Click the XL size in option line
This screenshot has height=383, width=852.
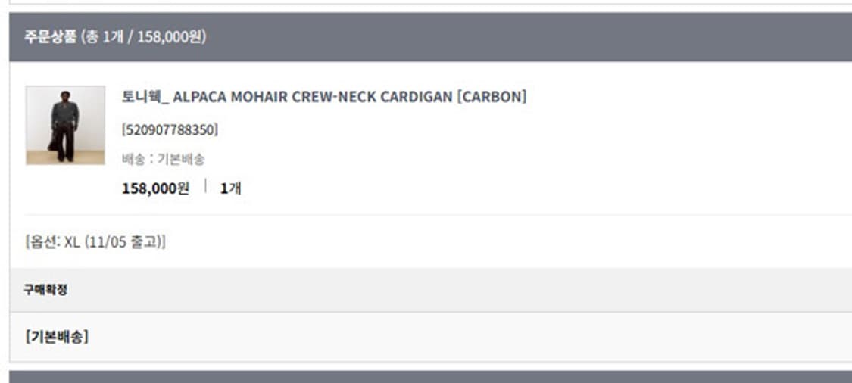pos(72,243)
